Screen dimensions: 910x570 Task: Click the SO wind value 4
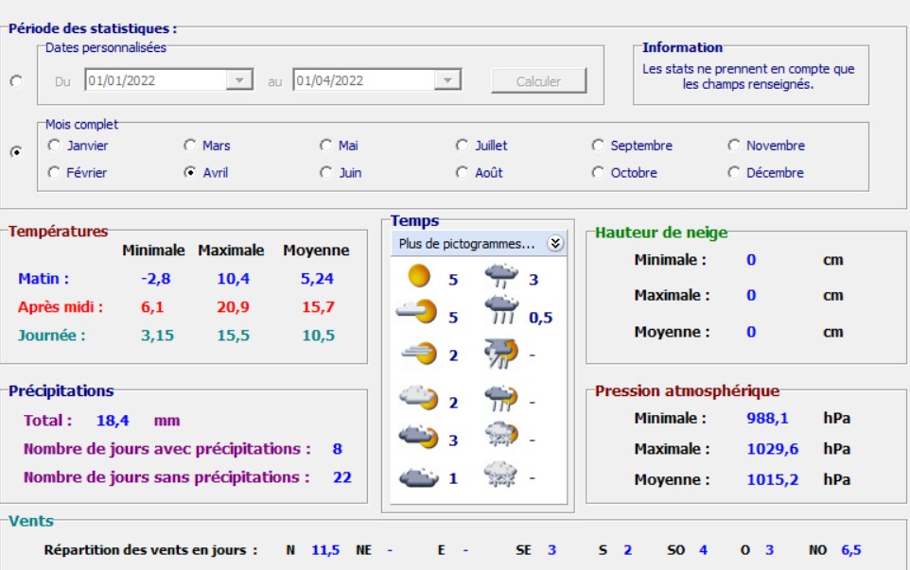click(704, 550)
